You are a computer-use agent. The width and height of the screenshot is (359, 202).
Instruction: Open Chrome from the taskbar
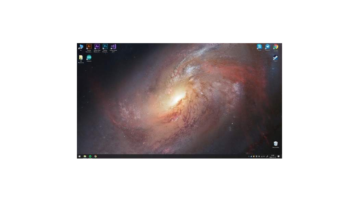tap(95, 156)
